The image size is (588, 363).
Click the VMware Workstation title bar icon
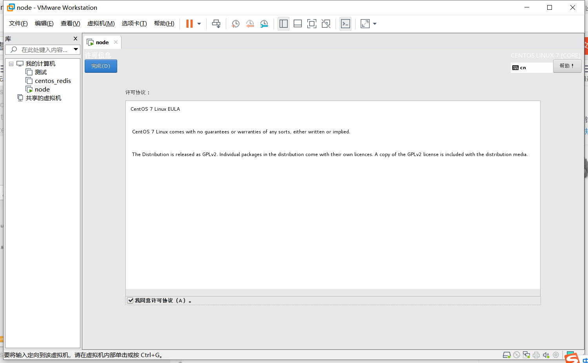click(11, 7)
